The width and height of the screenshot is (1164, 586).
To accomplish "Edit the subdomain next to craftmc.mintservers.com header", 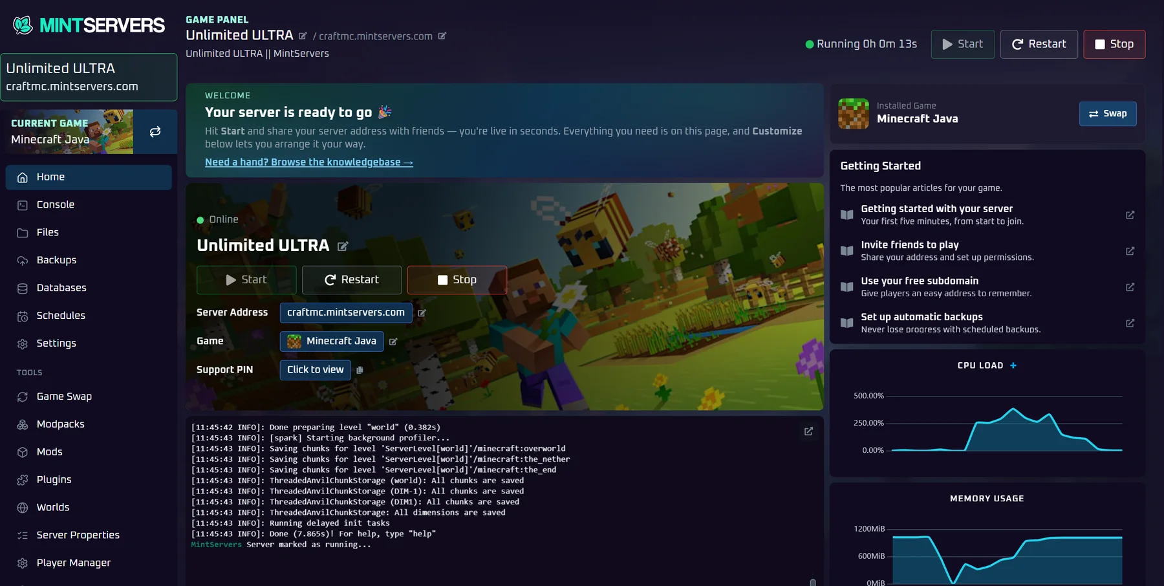I will [442, 36].
